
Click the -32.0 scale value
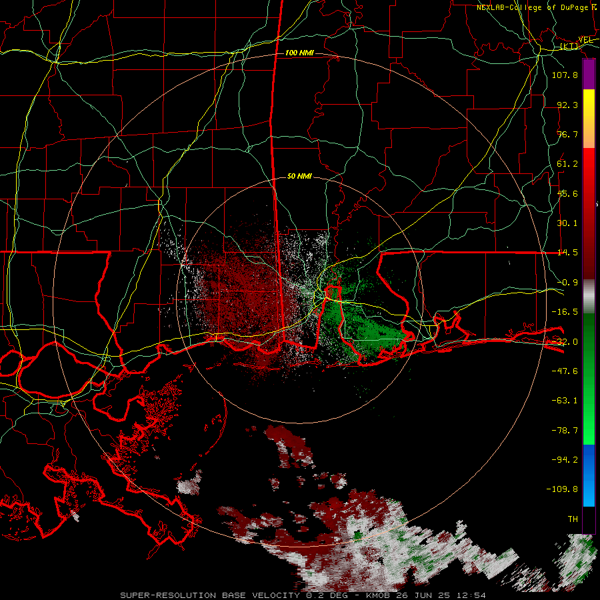pos(565,342)
